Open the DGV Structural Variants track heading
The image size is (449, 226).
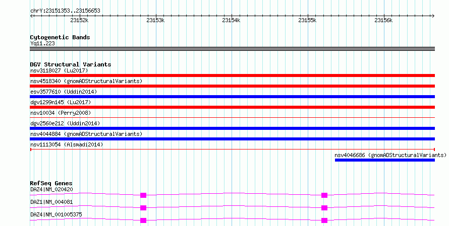point(71,64)
